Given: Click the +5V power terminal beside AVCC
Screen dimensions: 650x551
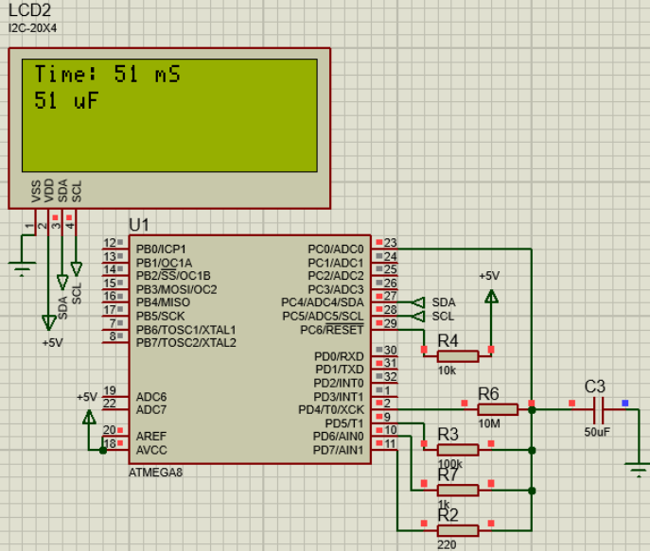Looking at the screenshot, I should click(89, 417).
